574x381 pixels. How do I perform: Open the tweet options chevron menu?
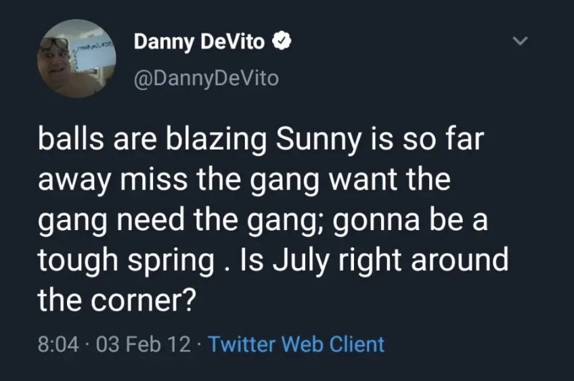click(x=519, y=42)
